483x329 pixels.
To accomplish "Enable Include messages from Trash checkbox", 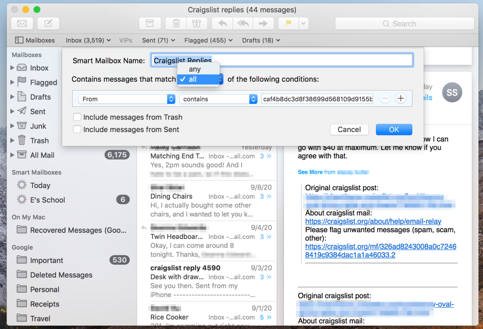I will [77, 117].
